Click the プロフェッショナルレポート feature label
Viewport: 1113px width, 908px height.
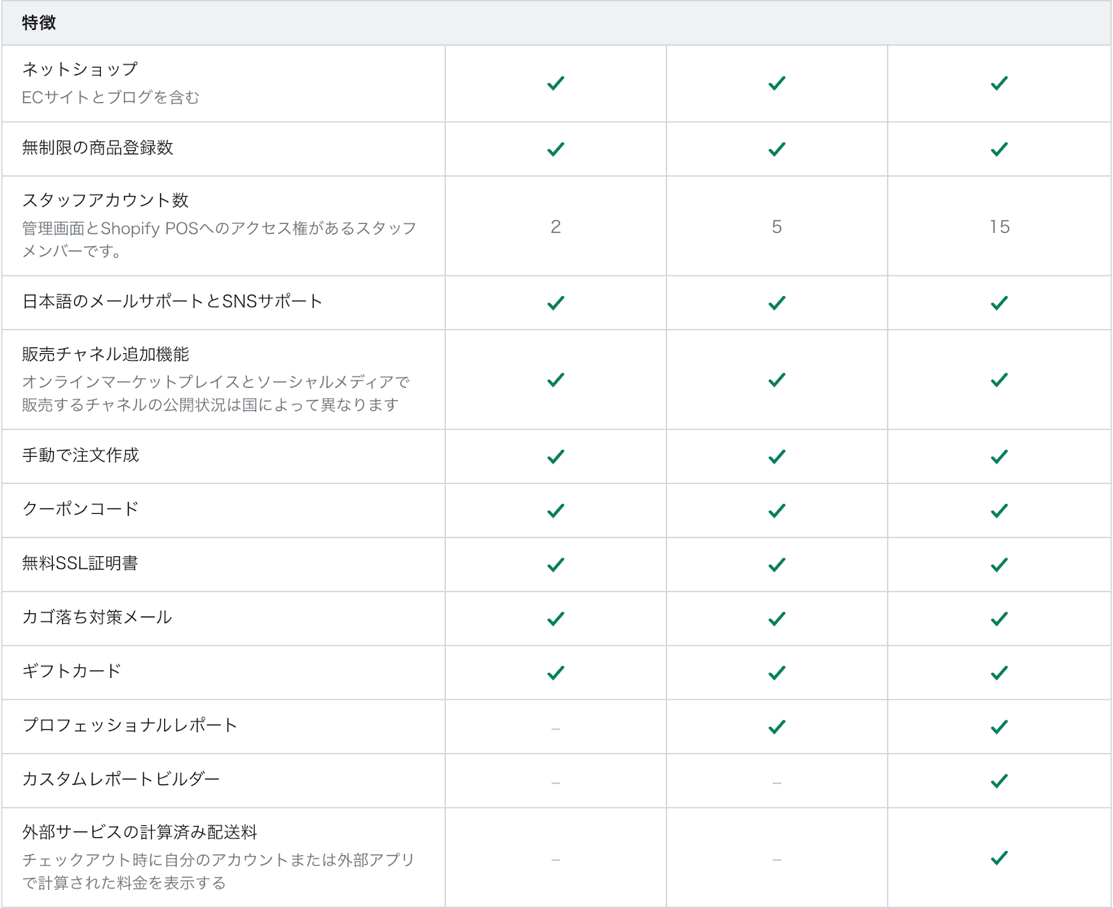[x=130, y=725]
